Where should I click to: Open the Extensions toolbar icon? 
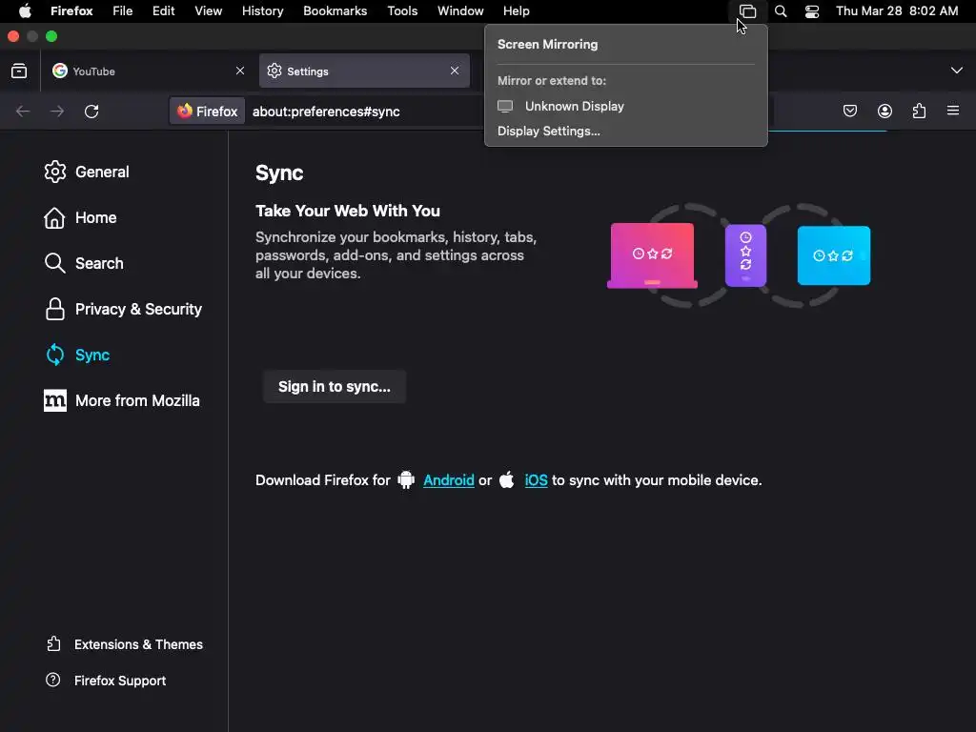click(x=920, y=111)
